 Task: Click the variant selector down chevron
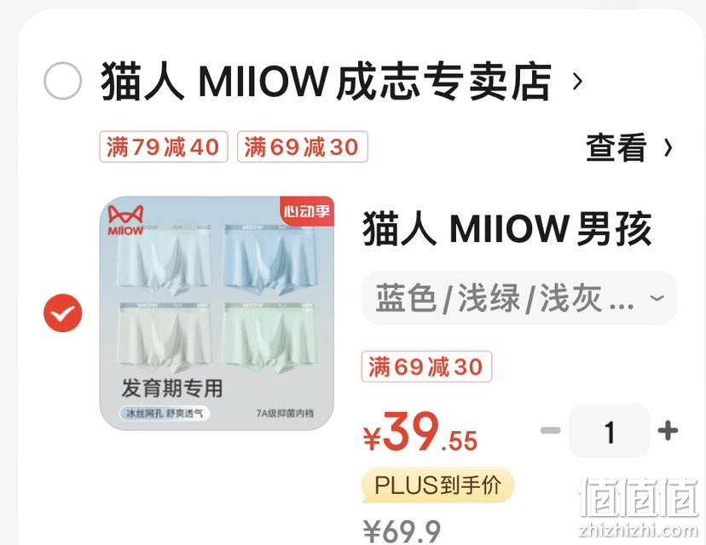[657, 298]
